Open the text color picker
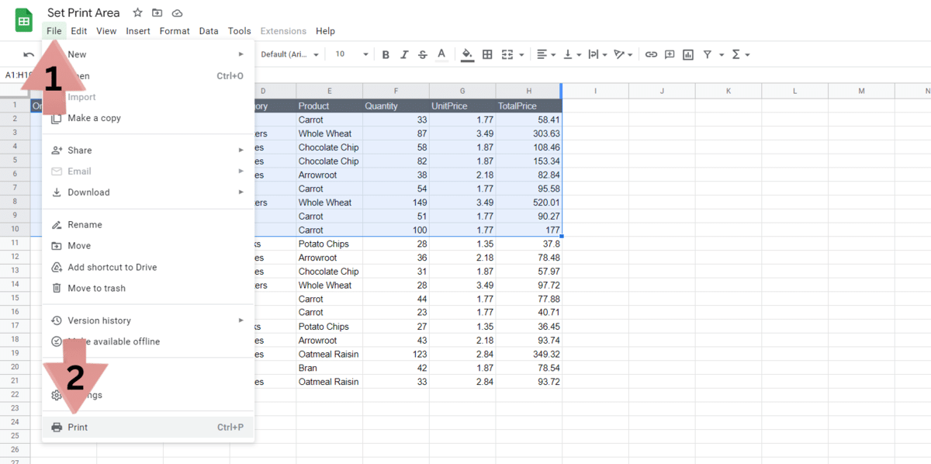The image size is (931, 464). point(441,54)
